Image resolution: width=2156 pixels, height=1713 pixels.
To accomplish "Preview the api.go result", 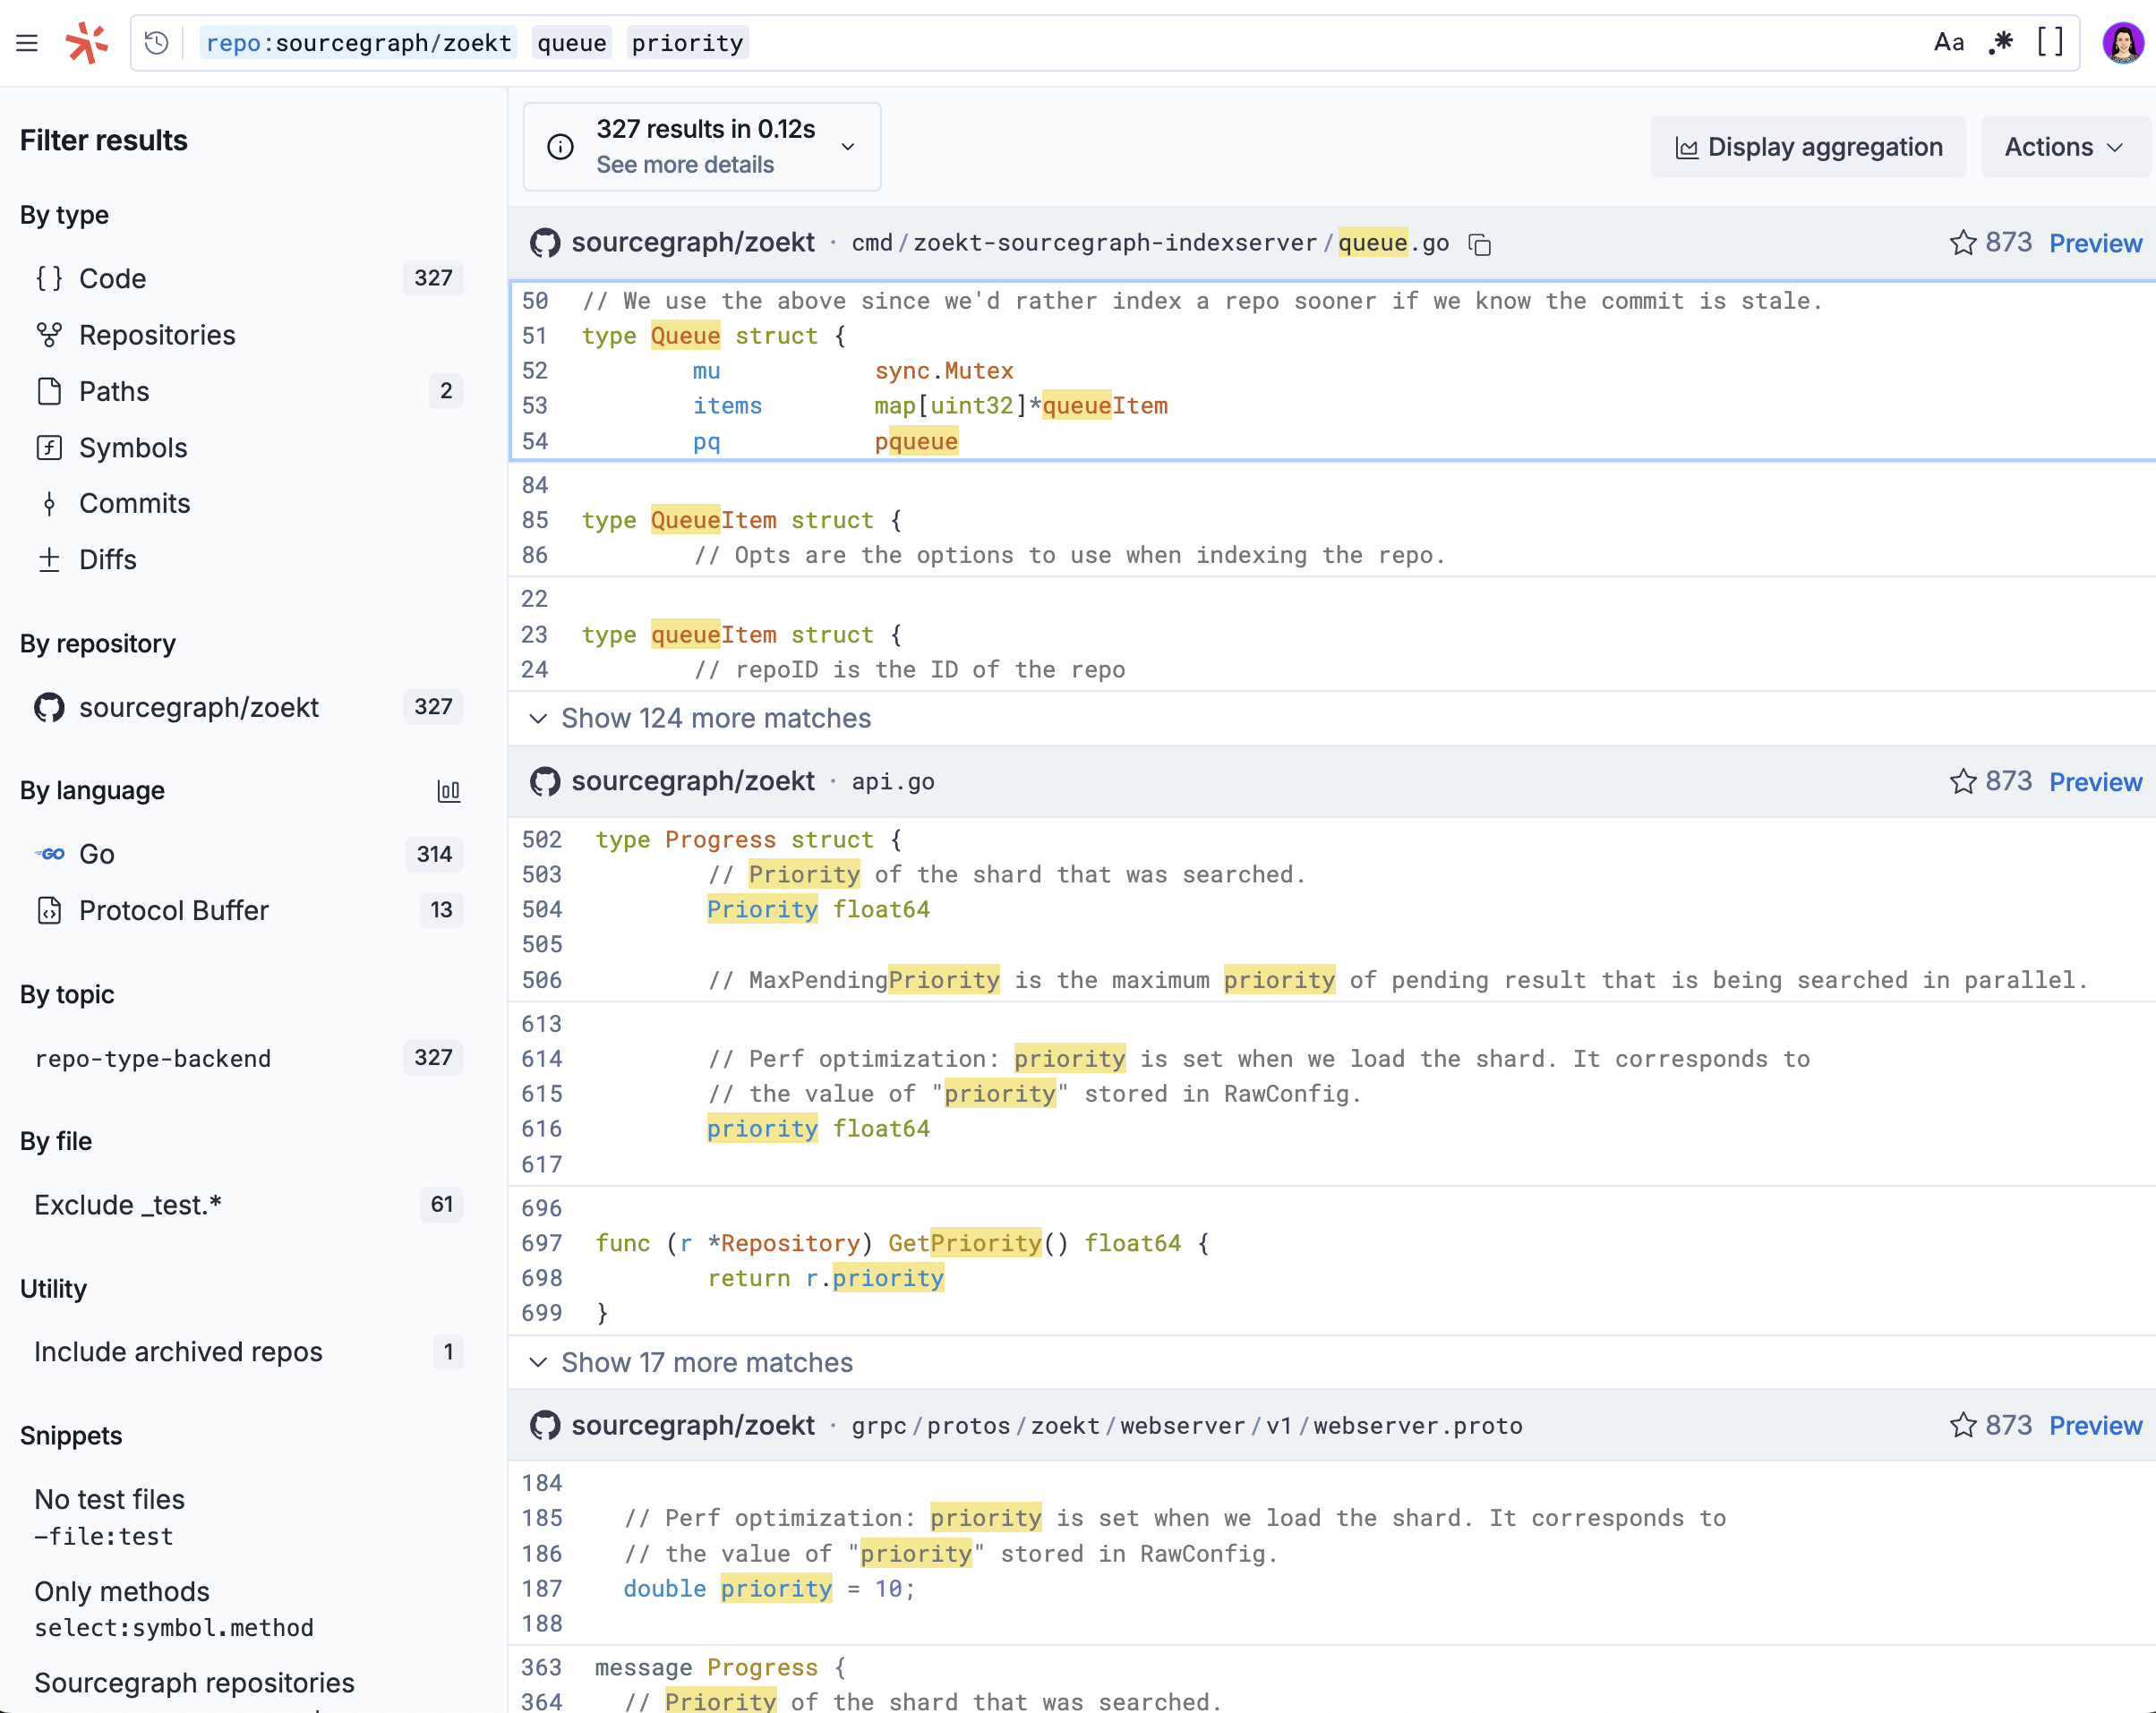I will click(2095, 781).
